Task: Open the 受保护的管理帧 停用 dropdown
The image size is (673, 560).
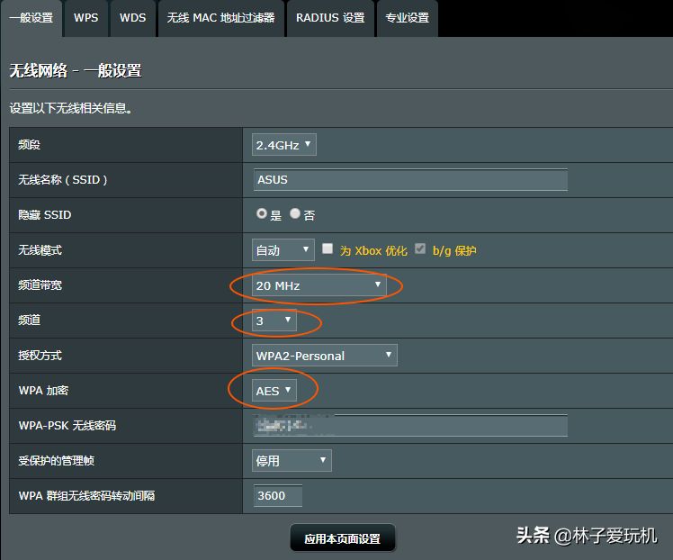Action: [292, 461]
